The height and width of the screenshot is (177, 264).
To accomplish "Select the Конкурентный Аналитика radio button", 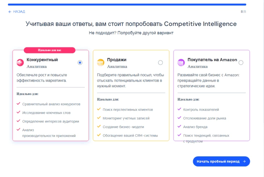I will click(x=80, y=62).
